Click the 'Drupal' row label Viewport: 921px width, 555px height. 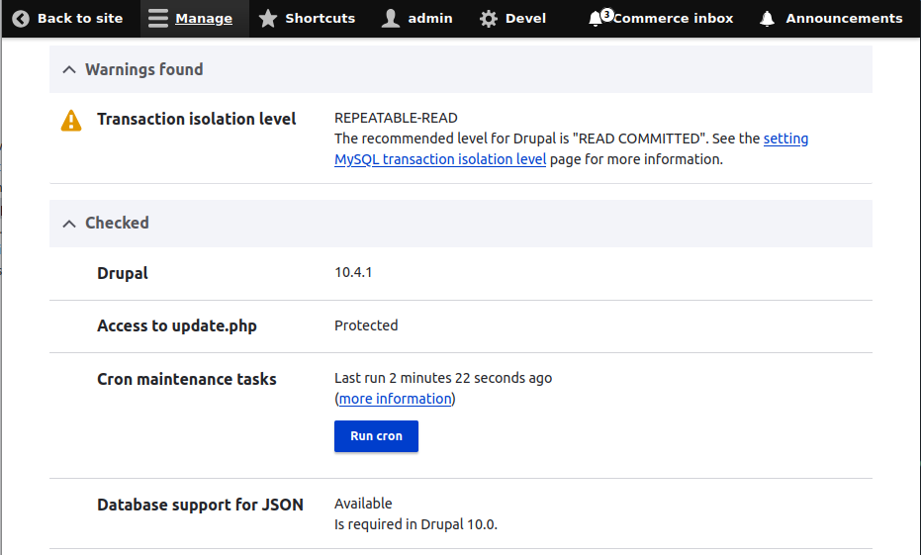pos(123,274)
